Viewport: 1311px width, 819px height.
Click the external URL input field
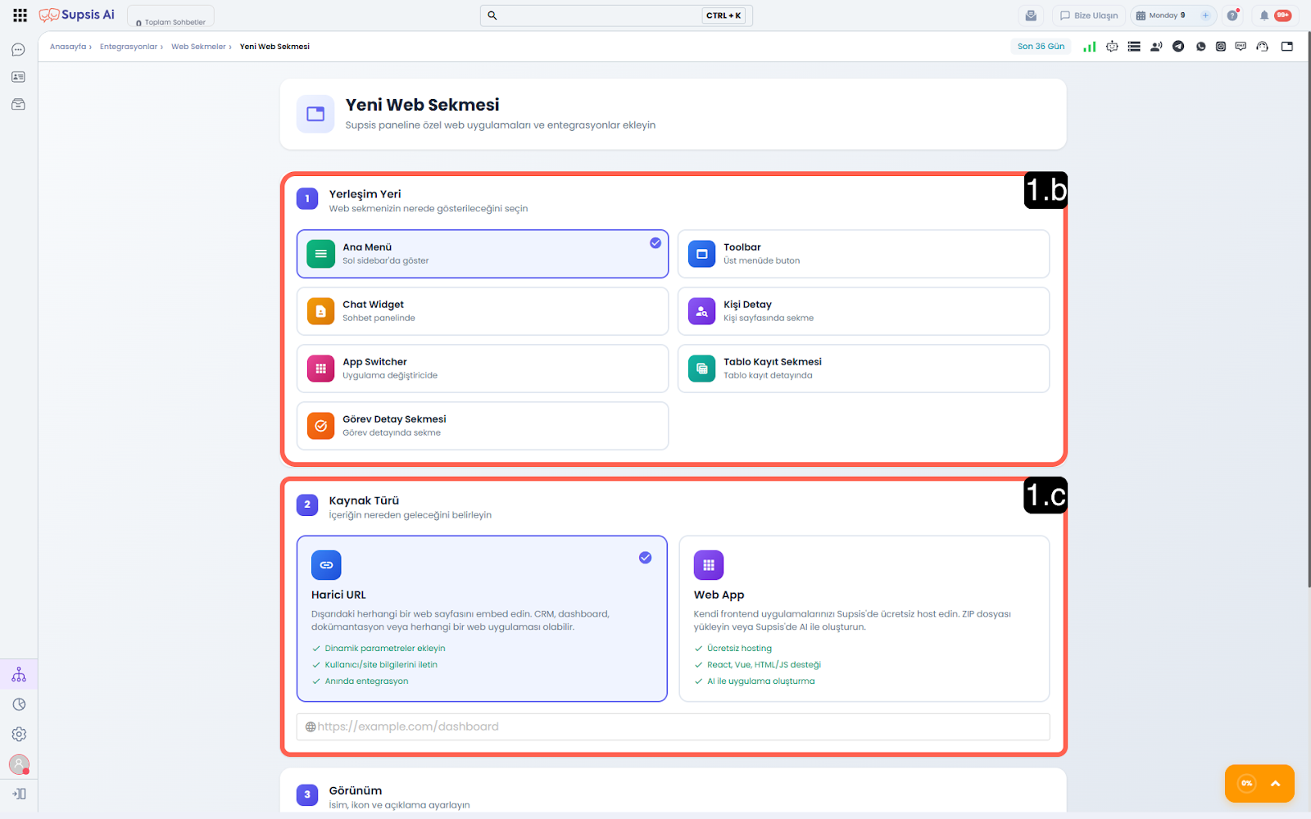[x=672, y=726]
